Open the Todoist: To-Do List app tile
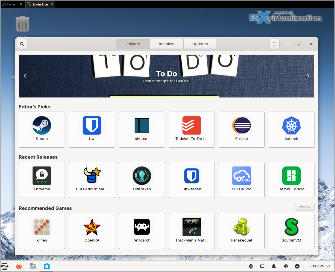This screenshot has height=272, width=335. click(x=192, y=129)
